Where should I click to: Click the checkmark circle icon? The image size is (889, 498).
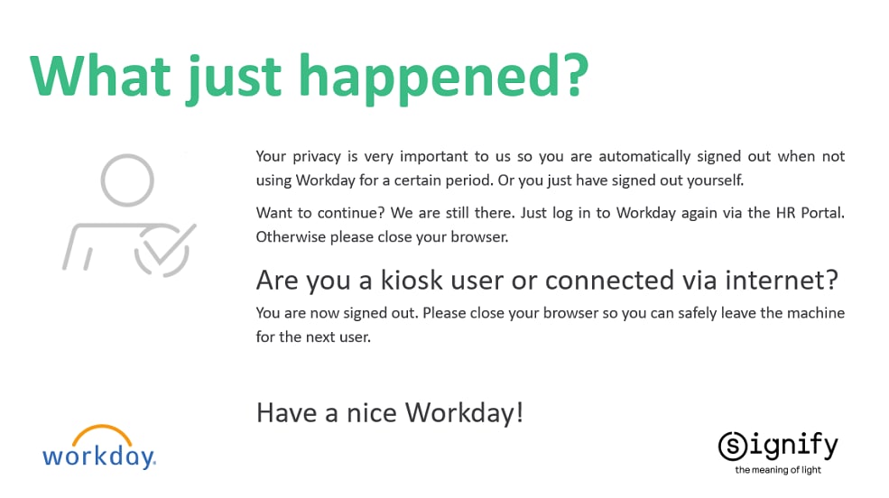click(163, 248)
